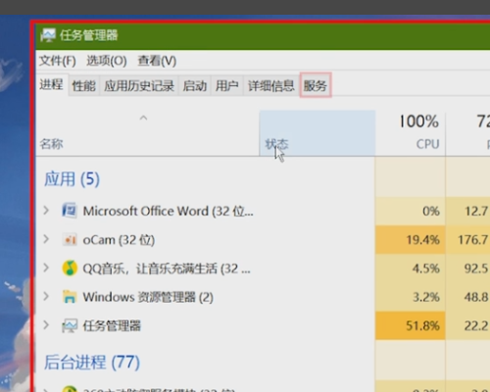The height and width of the screenshot is (392, 490).
Task: Expand the QQ音乐 process entry
Action: click(46, 268)
